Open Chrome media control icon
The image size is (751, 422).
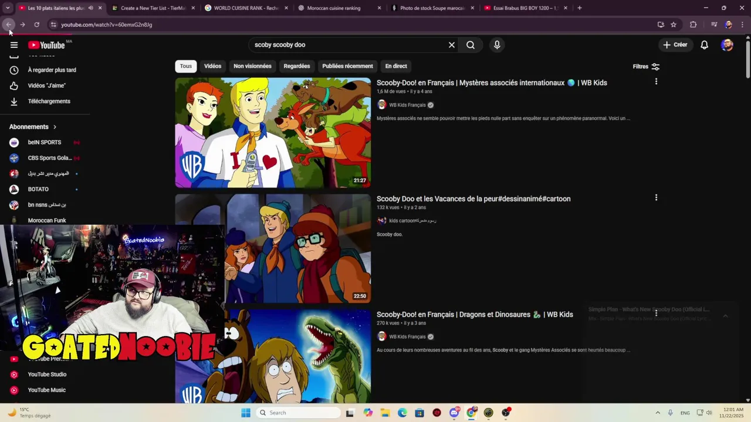(714, 25)
